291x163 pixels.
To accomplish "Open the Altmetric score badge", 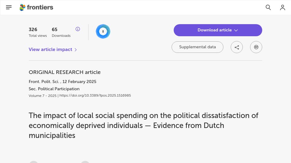I will click(x=103, y=31).
